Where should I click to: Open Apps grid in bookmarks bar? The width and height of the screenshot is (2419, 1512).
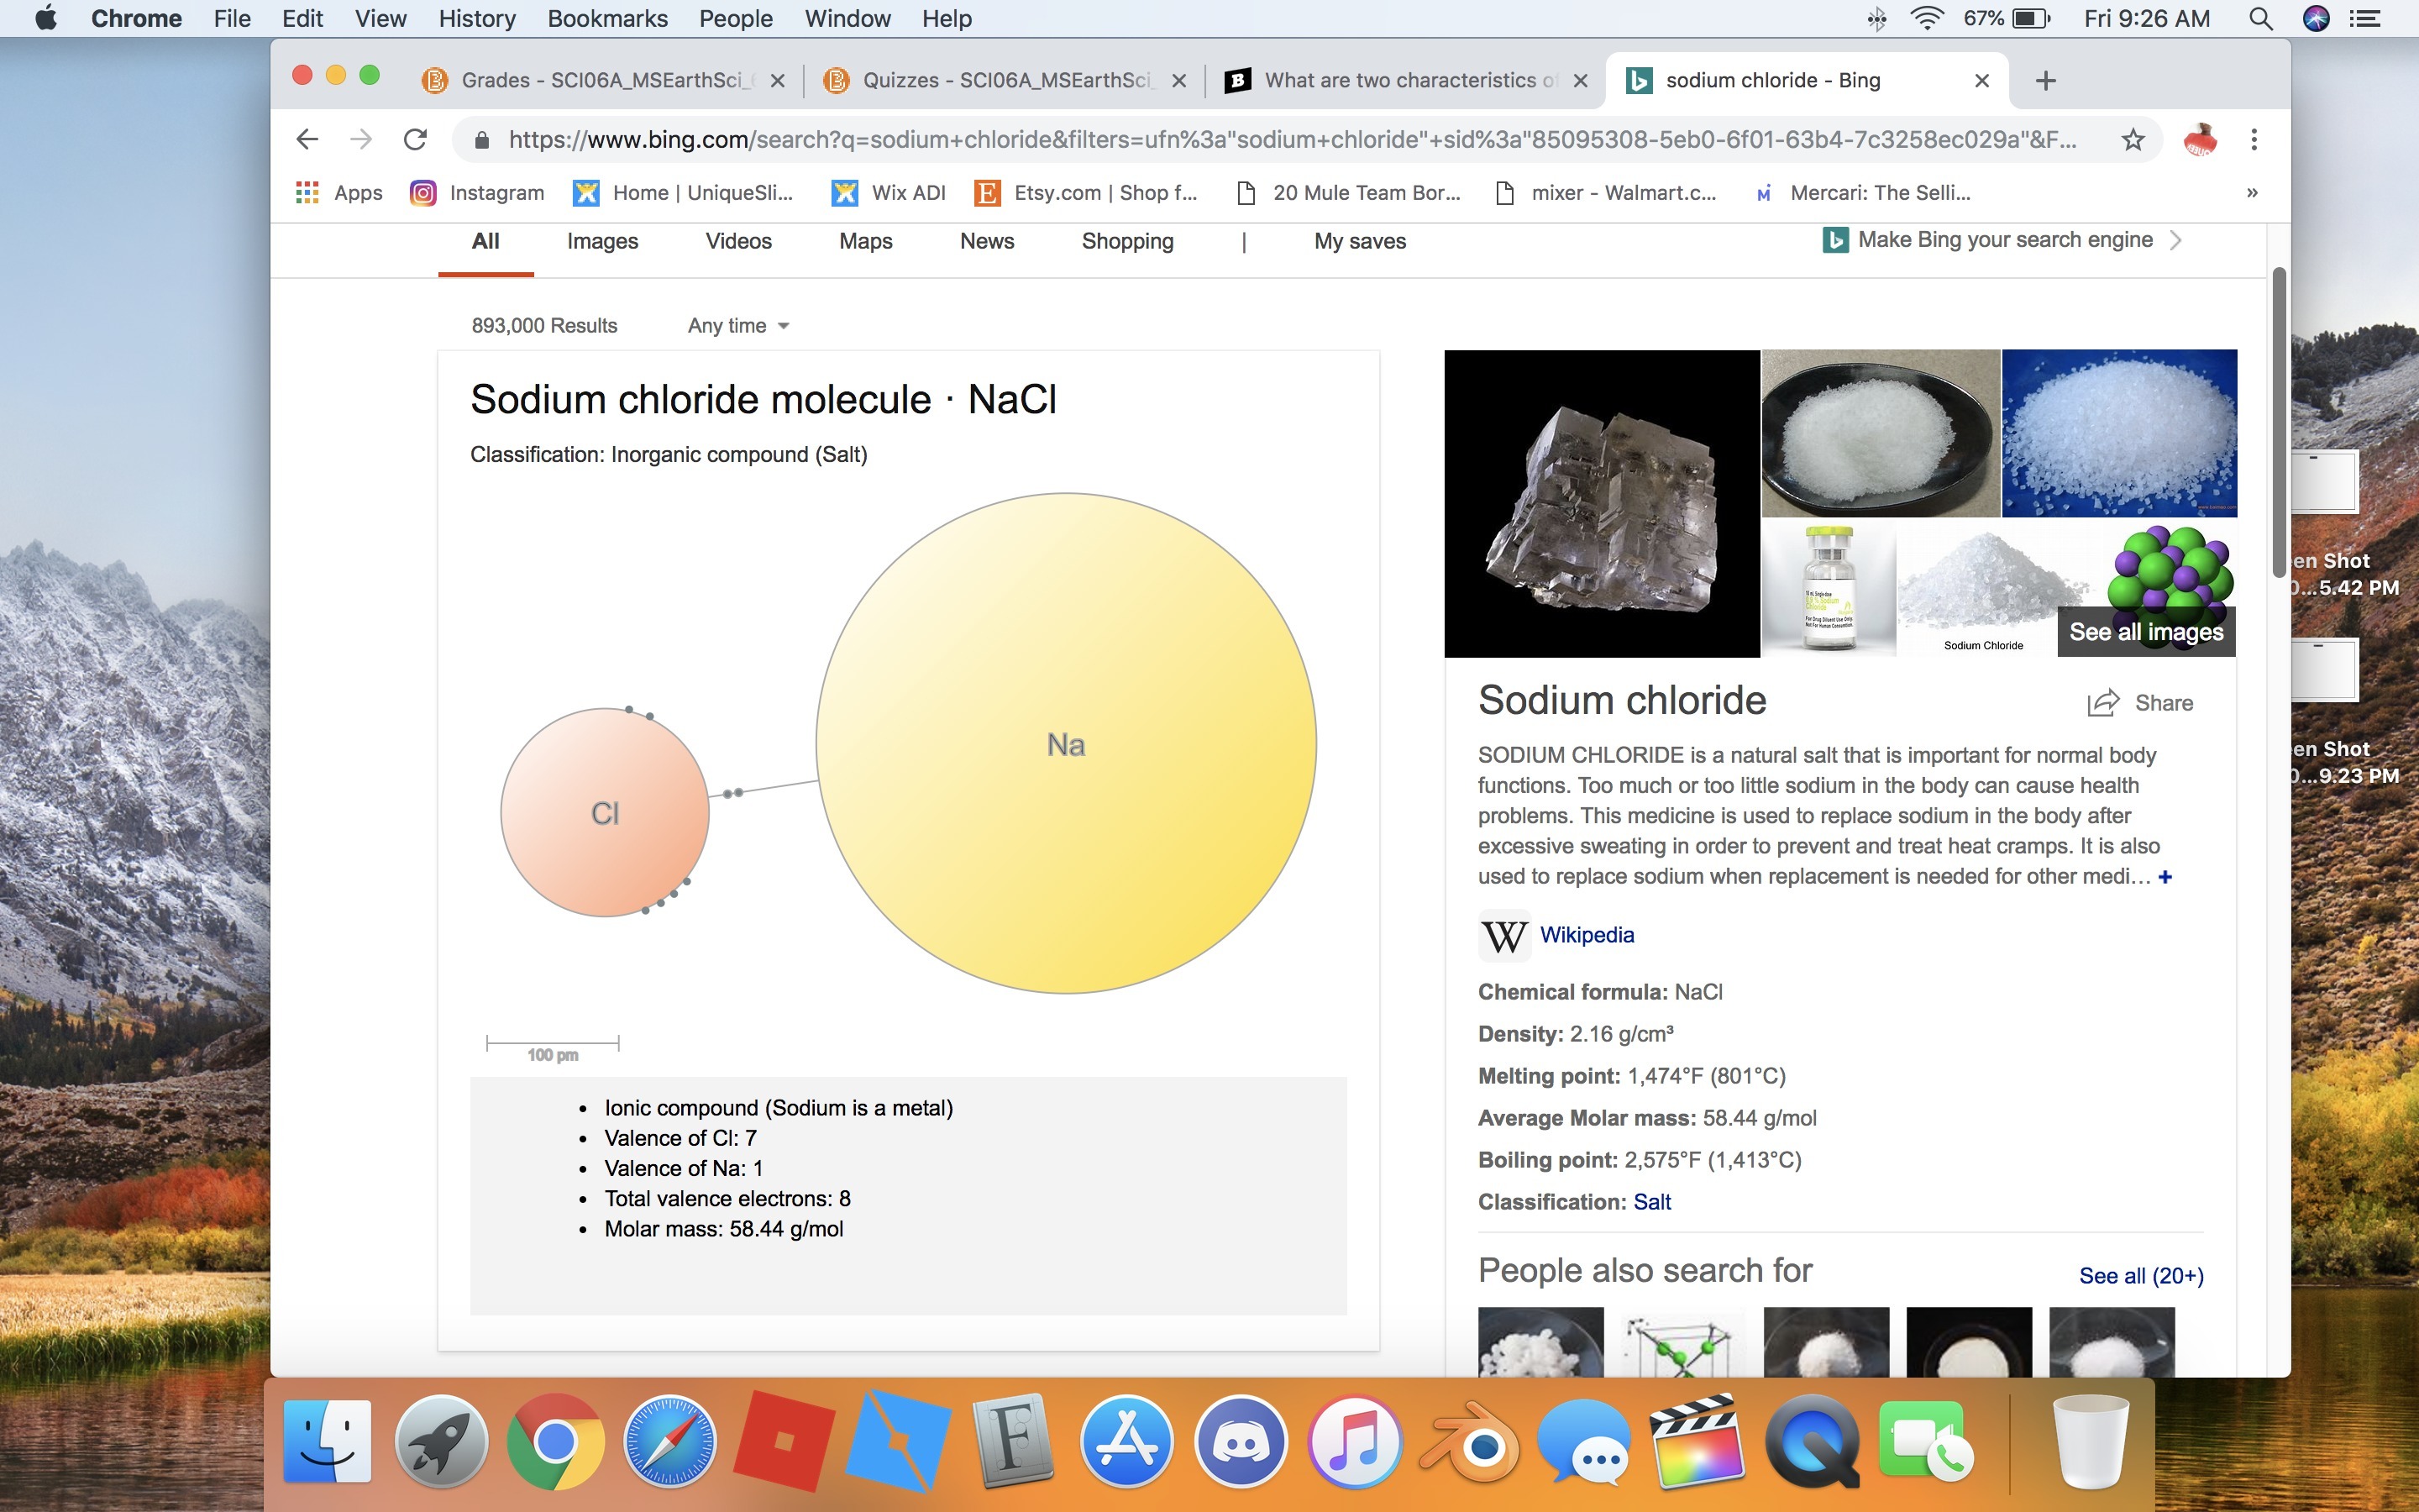click(x=307, y=193)
